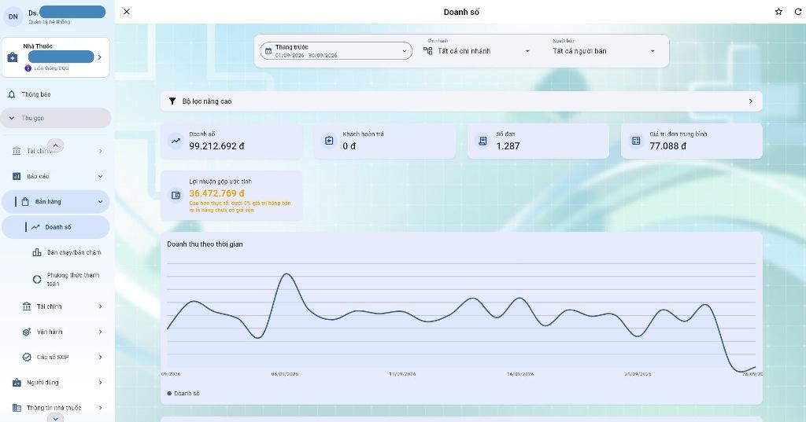Click the refresh icon in header
Screen dimensions: 806x422
click(x=798, y=12)
